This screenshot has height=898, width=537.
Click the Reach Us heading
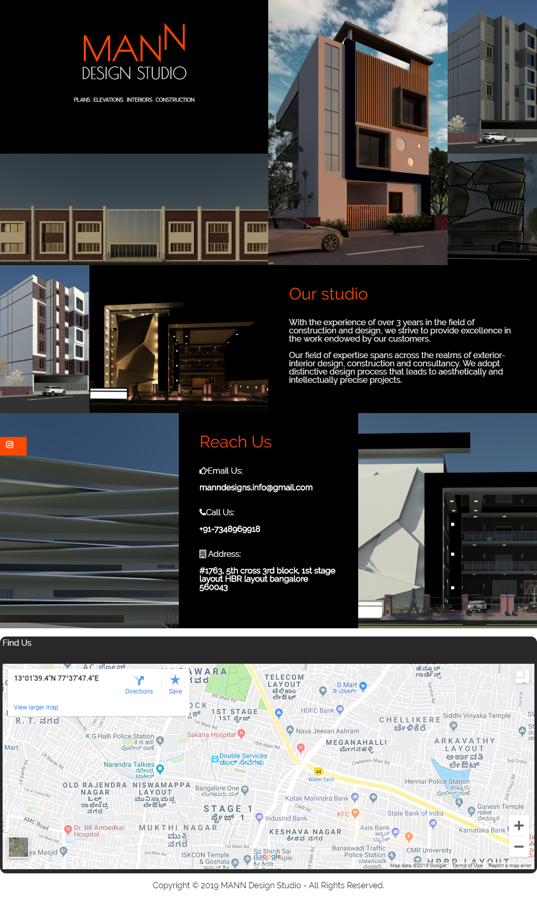235,442
